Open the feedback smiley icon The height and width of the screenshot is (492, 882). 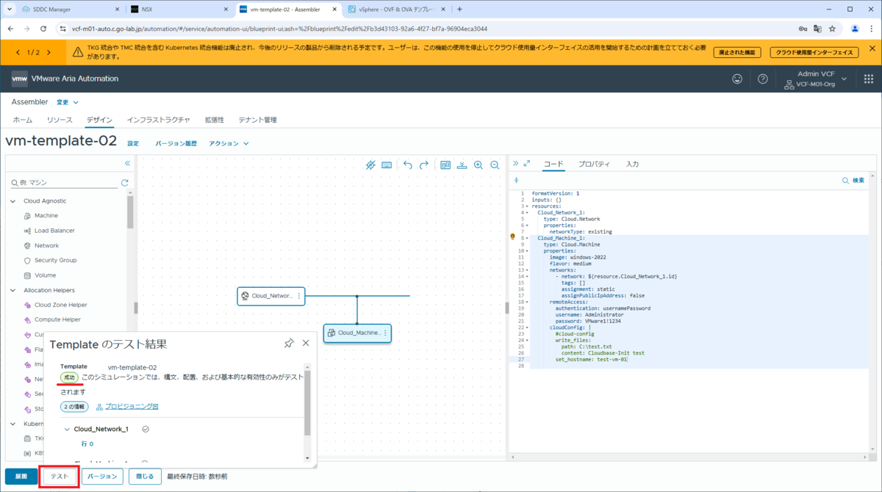click(x=737, y=79)
